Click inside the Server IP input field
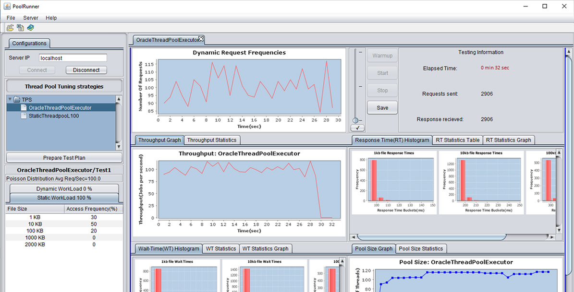The width and height of the screenshot is (574, 292). (72, 57)
